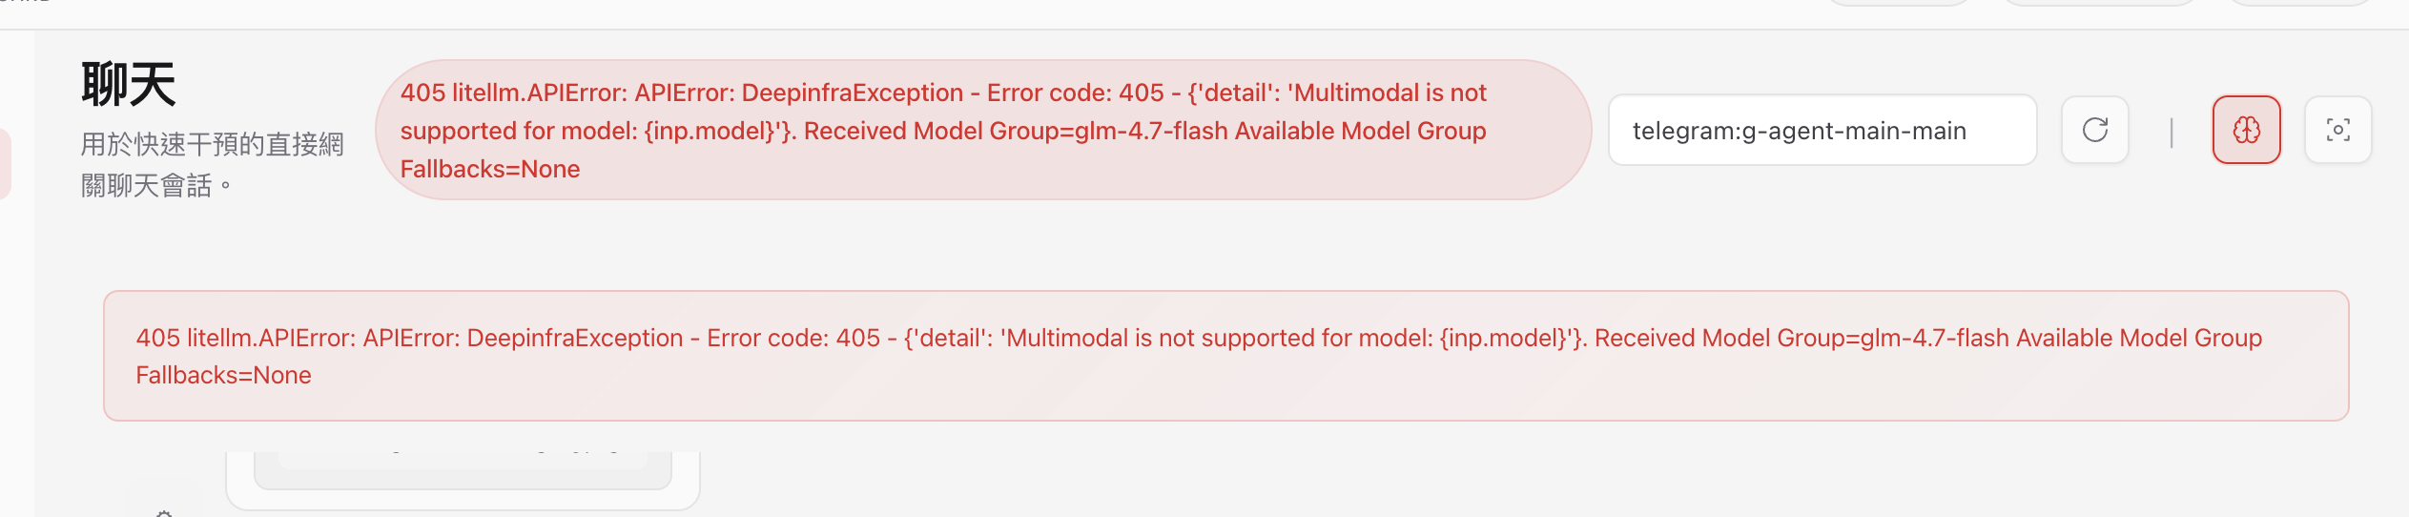
Task: Click the gray inner block in the message bubble
Action: pos(463,470)
